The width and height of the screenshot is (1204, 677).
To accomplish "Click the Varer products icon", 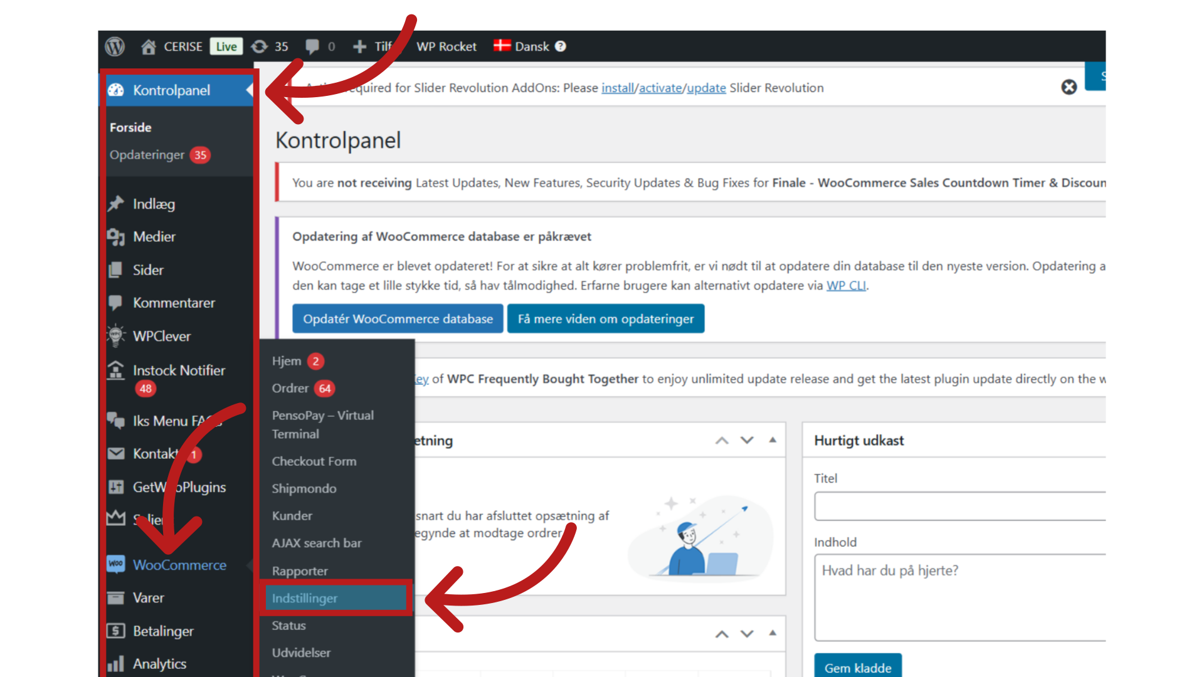I will pos(116,597).
